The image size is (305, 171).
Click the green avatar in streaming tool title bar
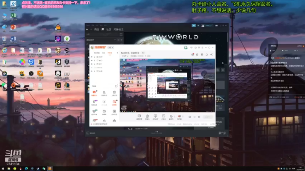pos(186,47)
